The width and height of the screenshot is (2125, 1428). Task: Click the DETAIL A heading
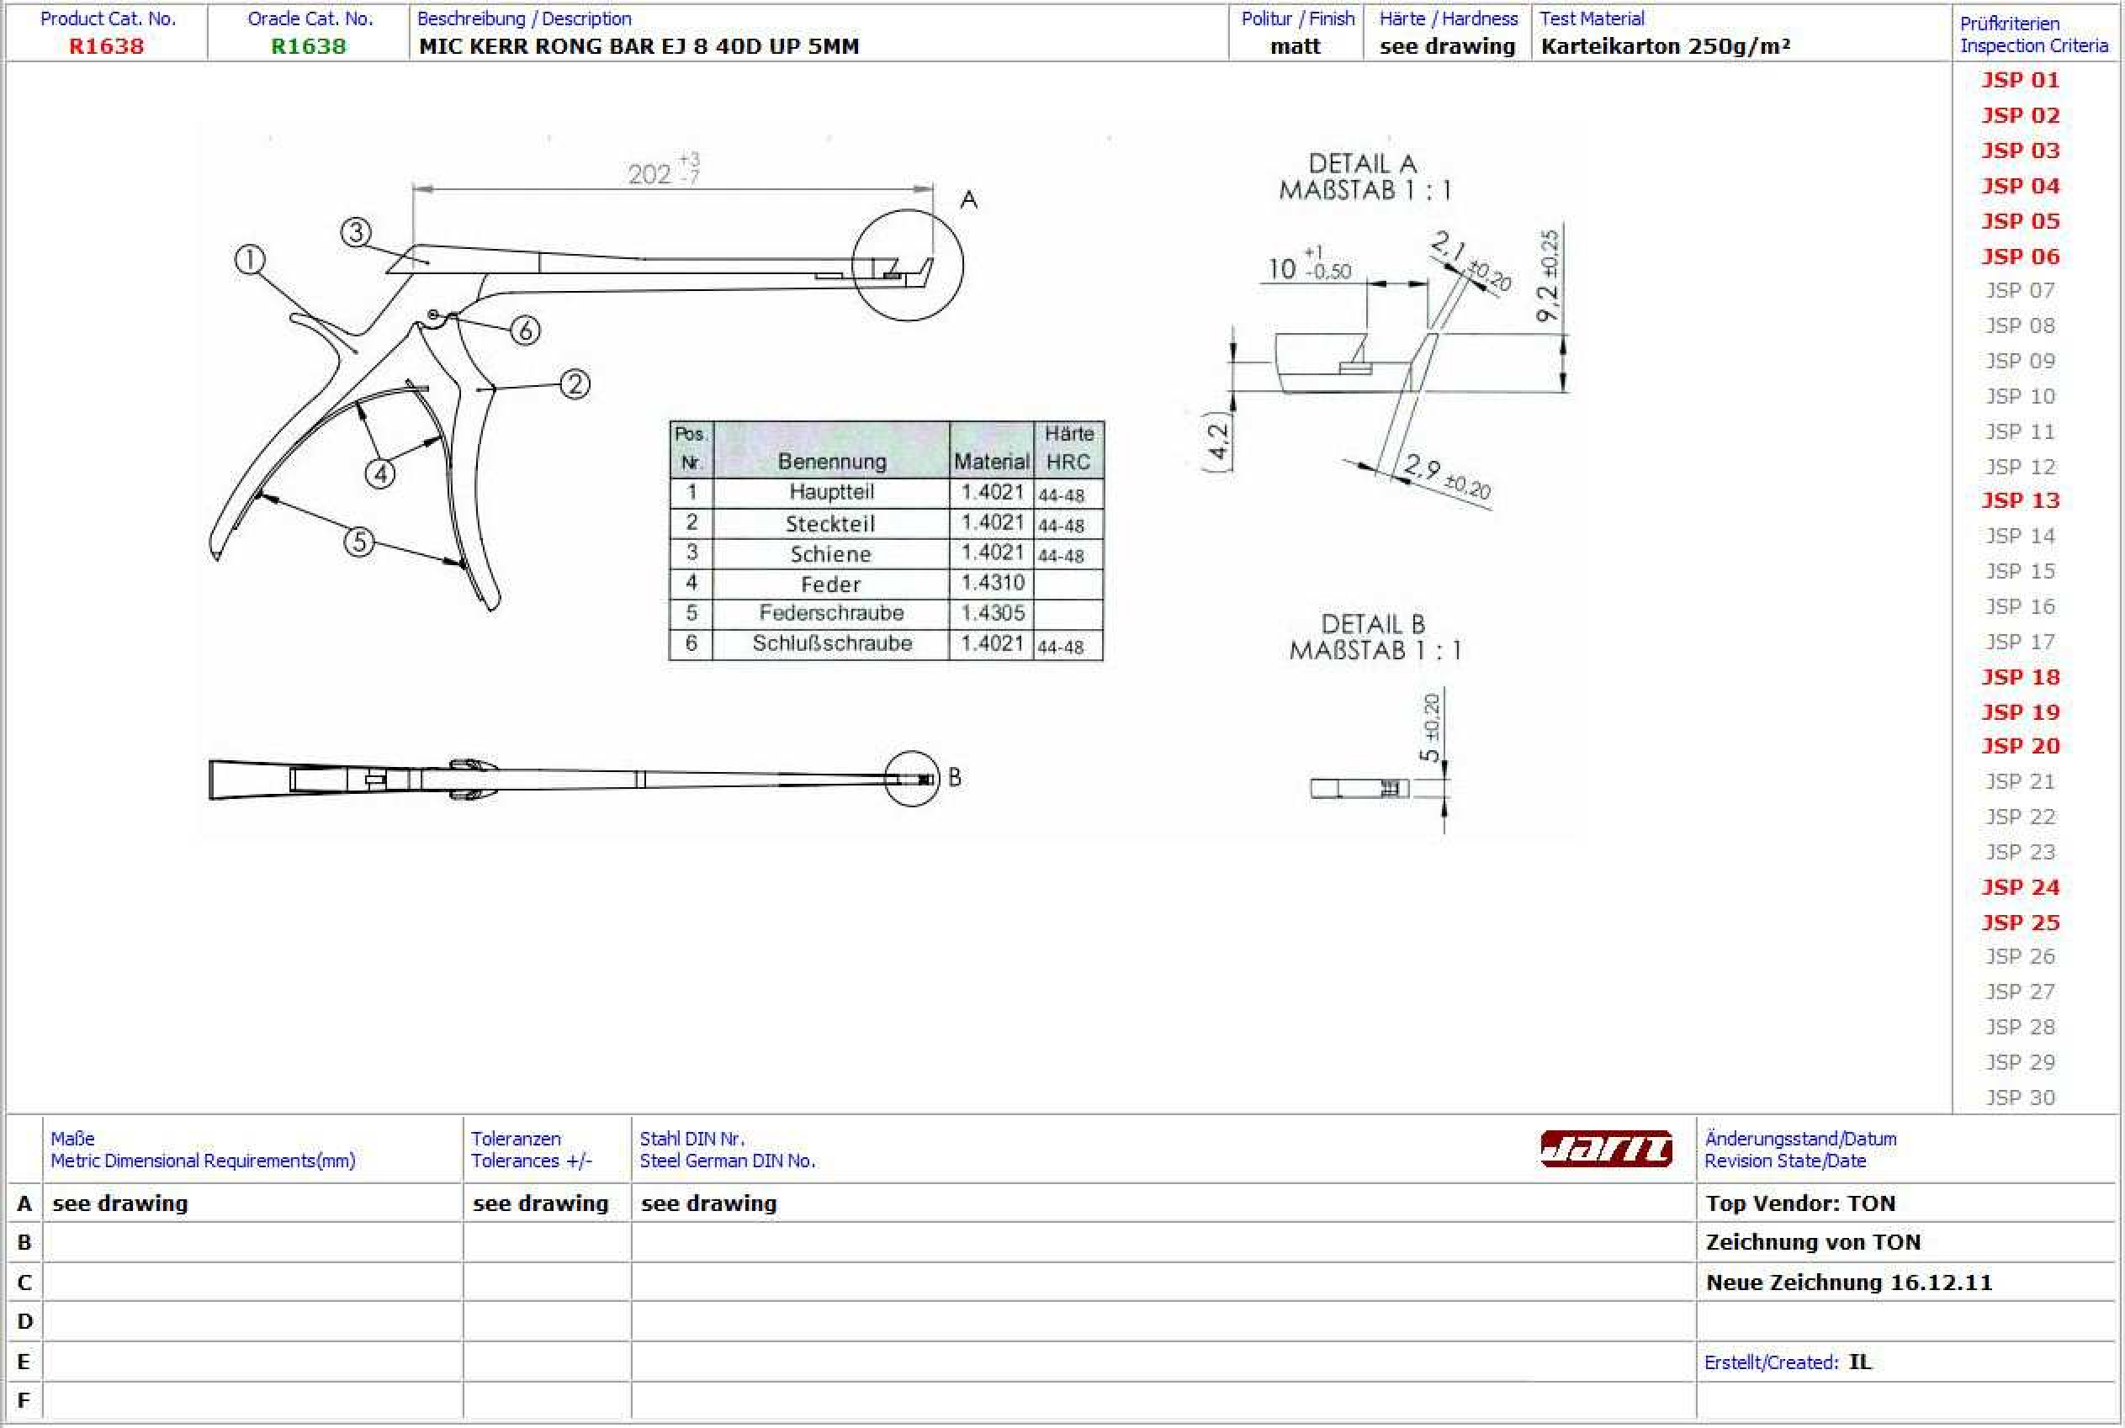tap(1362, 164)
